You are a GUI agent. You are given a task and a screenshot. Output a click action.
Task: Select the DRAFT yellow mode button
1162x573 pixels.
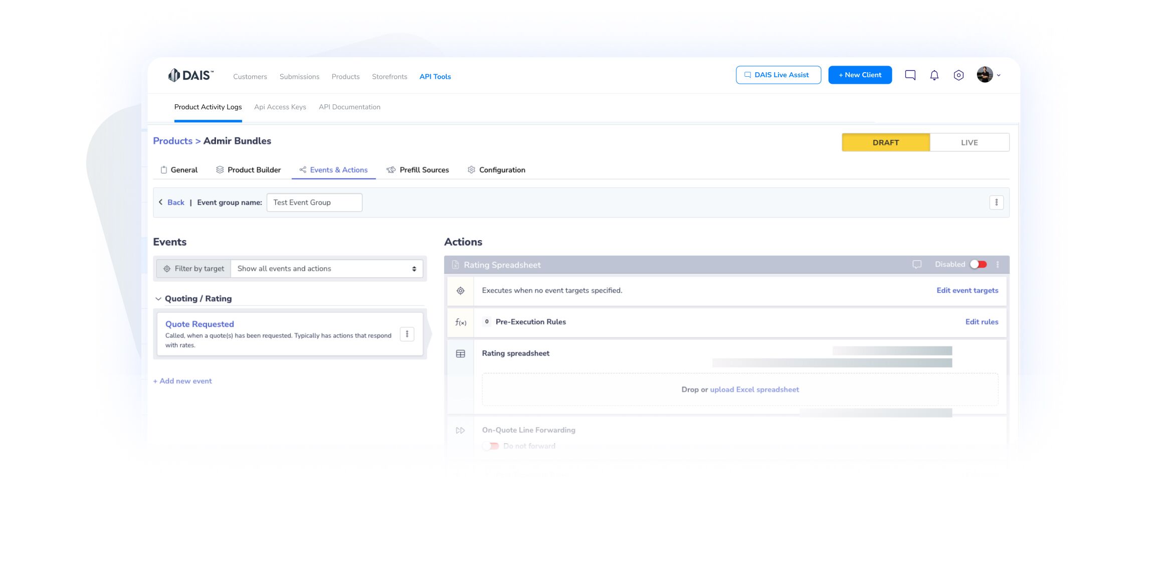[x=885, y=142]
